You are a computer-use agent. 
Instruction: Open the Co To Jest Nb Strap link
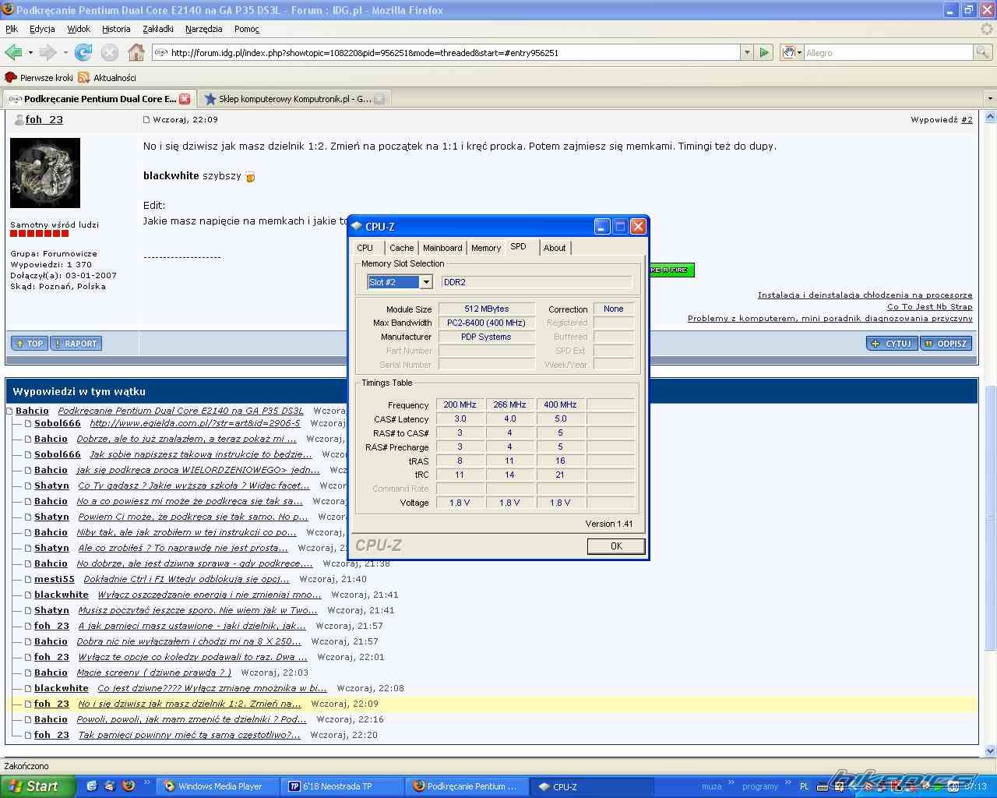coord(930,307)
